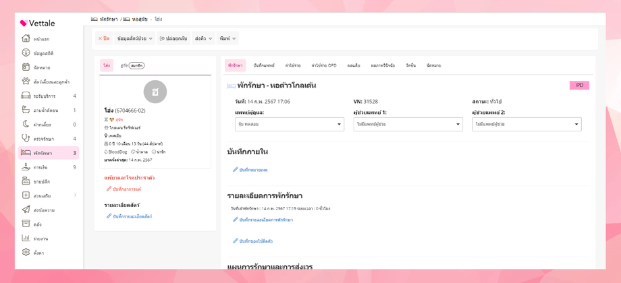Switch to the lab results (ผลแล็บ) tab

(353, 65)
